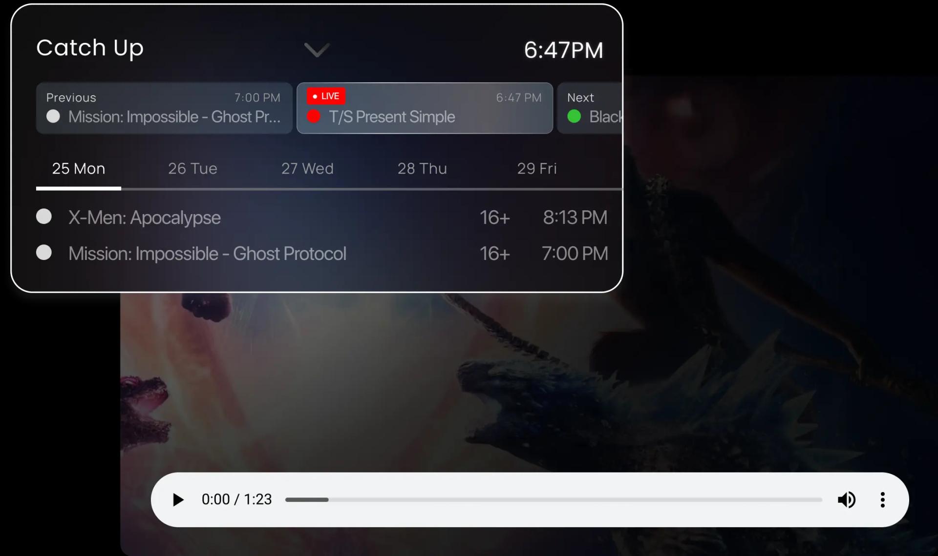
Task: Select green dot in Next card
Action: point(574,117)
